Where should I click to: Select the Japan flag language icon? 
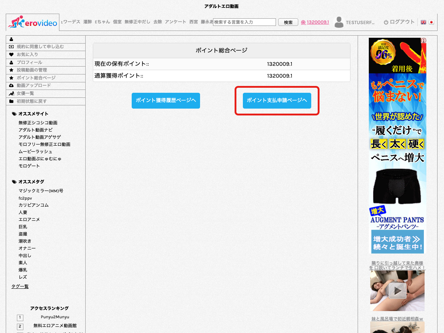coord(431,22)
